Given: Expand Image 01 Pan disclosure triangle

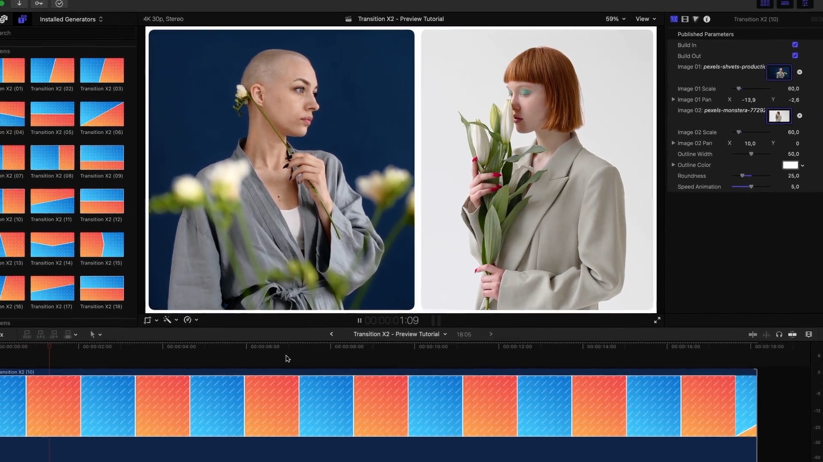Looking at the screenshot, I should [673, 100].
